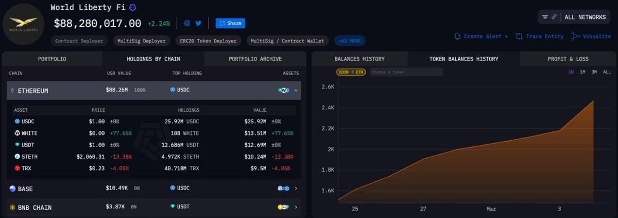Switch to the Balances History tab
This screenshot has height=218, width=618.
pyautogui.click(x=359, y=59)
